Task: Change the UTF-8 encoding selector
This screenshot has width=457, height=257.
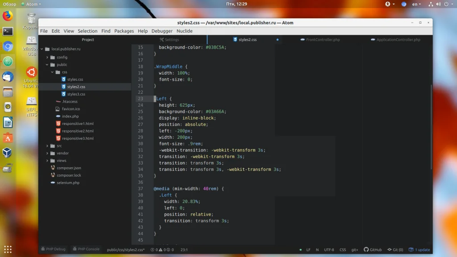Action: [x=329, y=250]
